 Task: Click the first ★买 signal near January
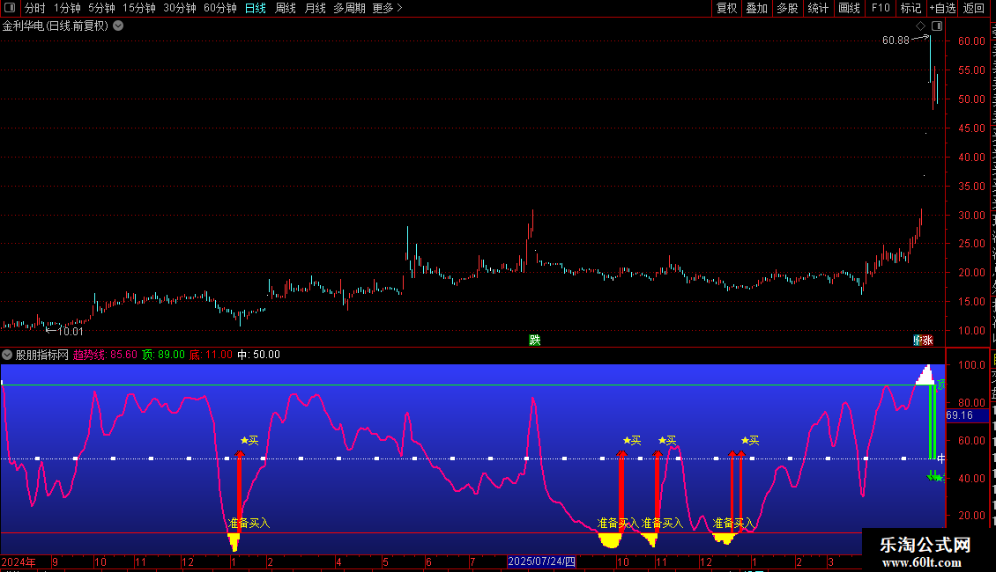coord(249,440)
